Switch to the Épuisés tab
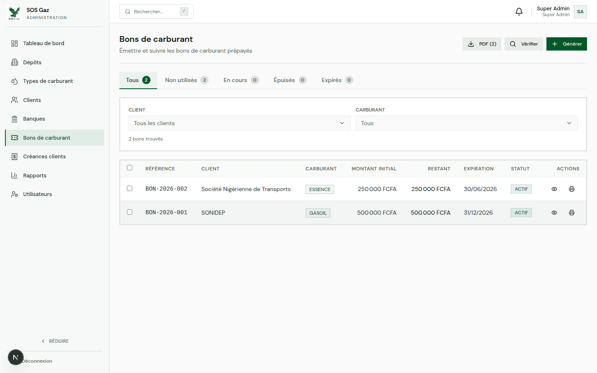The width and height of the screenshot is (597, 373). (290, 80)
